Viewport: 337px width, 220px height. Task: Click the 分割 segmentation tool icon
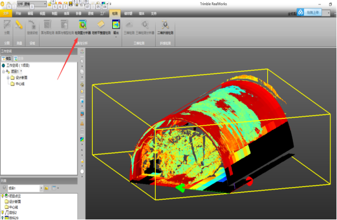point(7,27)
